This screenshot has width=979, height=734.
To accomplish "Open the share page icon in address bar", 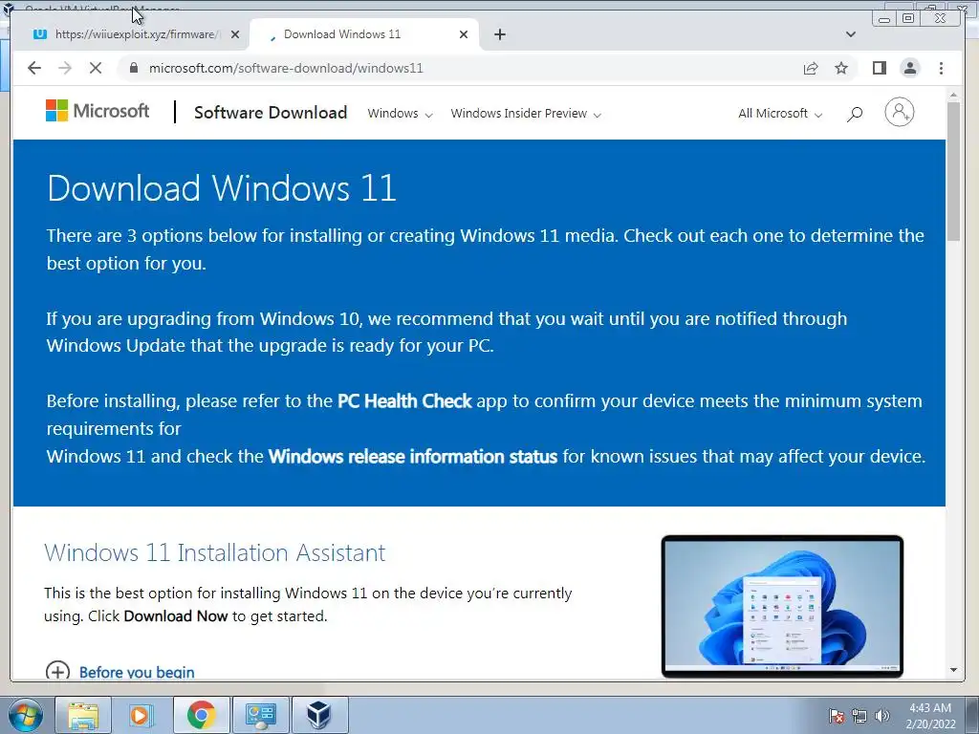I will pyautogui.click(x=811, y=68).
